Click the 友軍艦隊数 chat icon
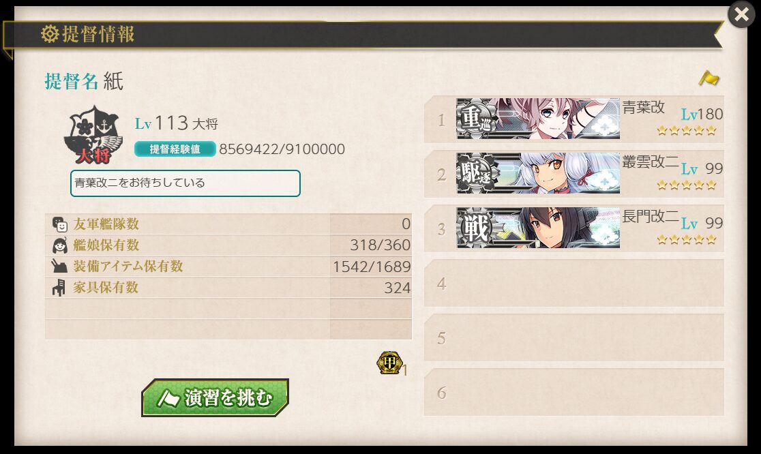761x454 pixels. click(60, 224)
